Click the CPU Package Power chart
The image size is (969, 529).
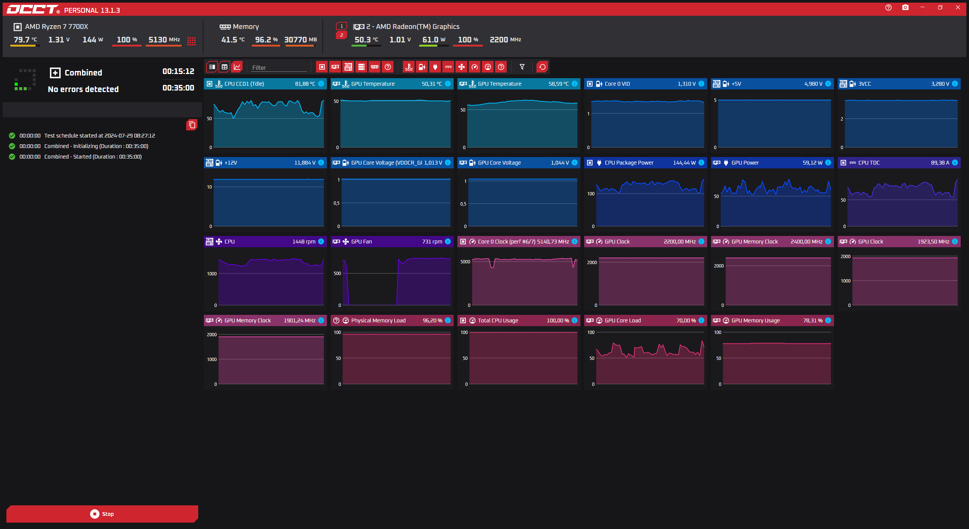click(646, 201)
